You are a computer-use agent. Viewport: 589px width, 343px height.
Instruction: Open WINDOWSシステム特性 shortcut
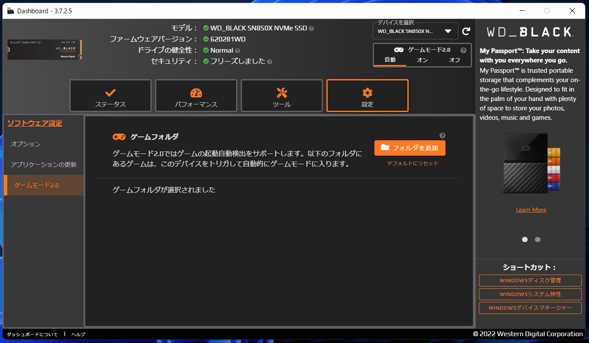point(530,294)
